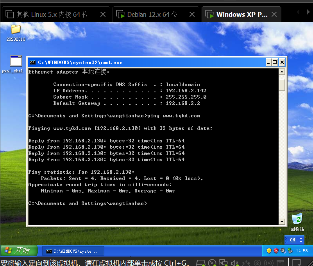The image size is (313, 266).
Task: Click the CH language indicator
Action: point(292,240)
